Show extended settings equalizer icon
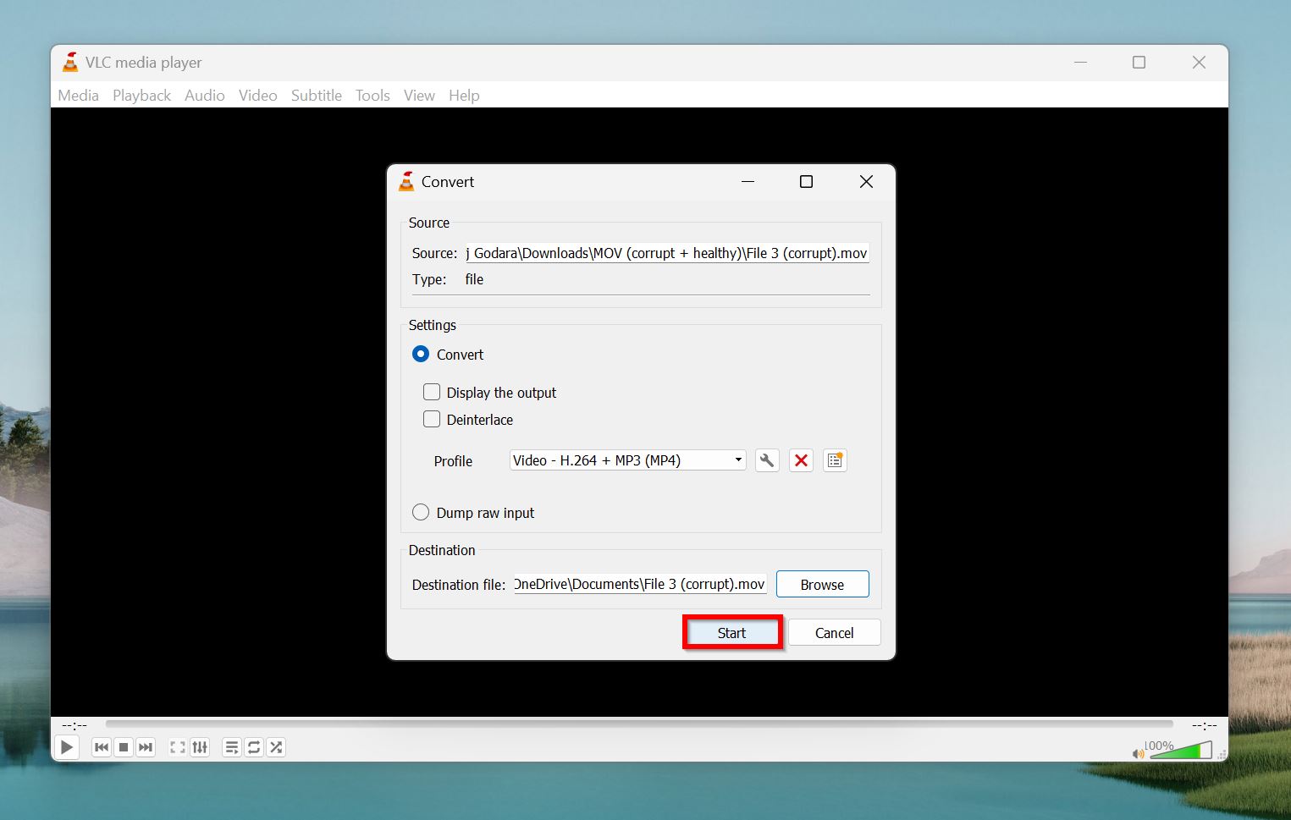The height and width of the screenshot is (820, 1291). click(200, 747)
